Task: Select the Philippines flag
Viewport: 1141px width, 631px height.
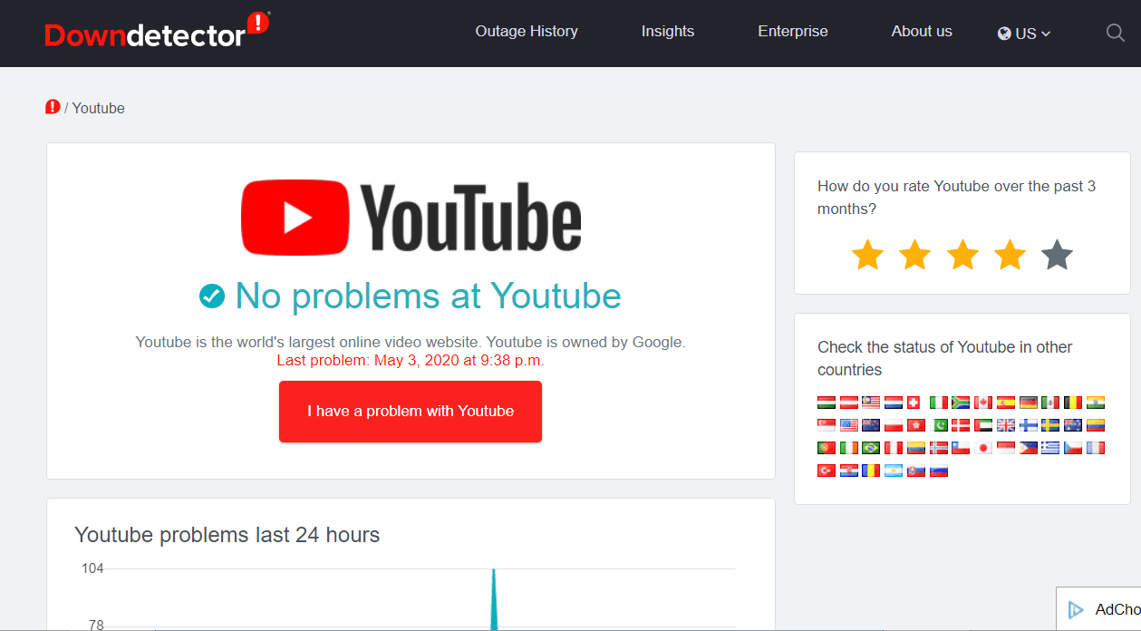Action: pos(1029,448)
